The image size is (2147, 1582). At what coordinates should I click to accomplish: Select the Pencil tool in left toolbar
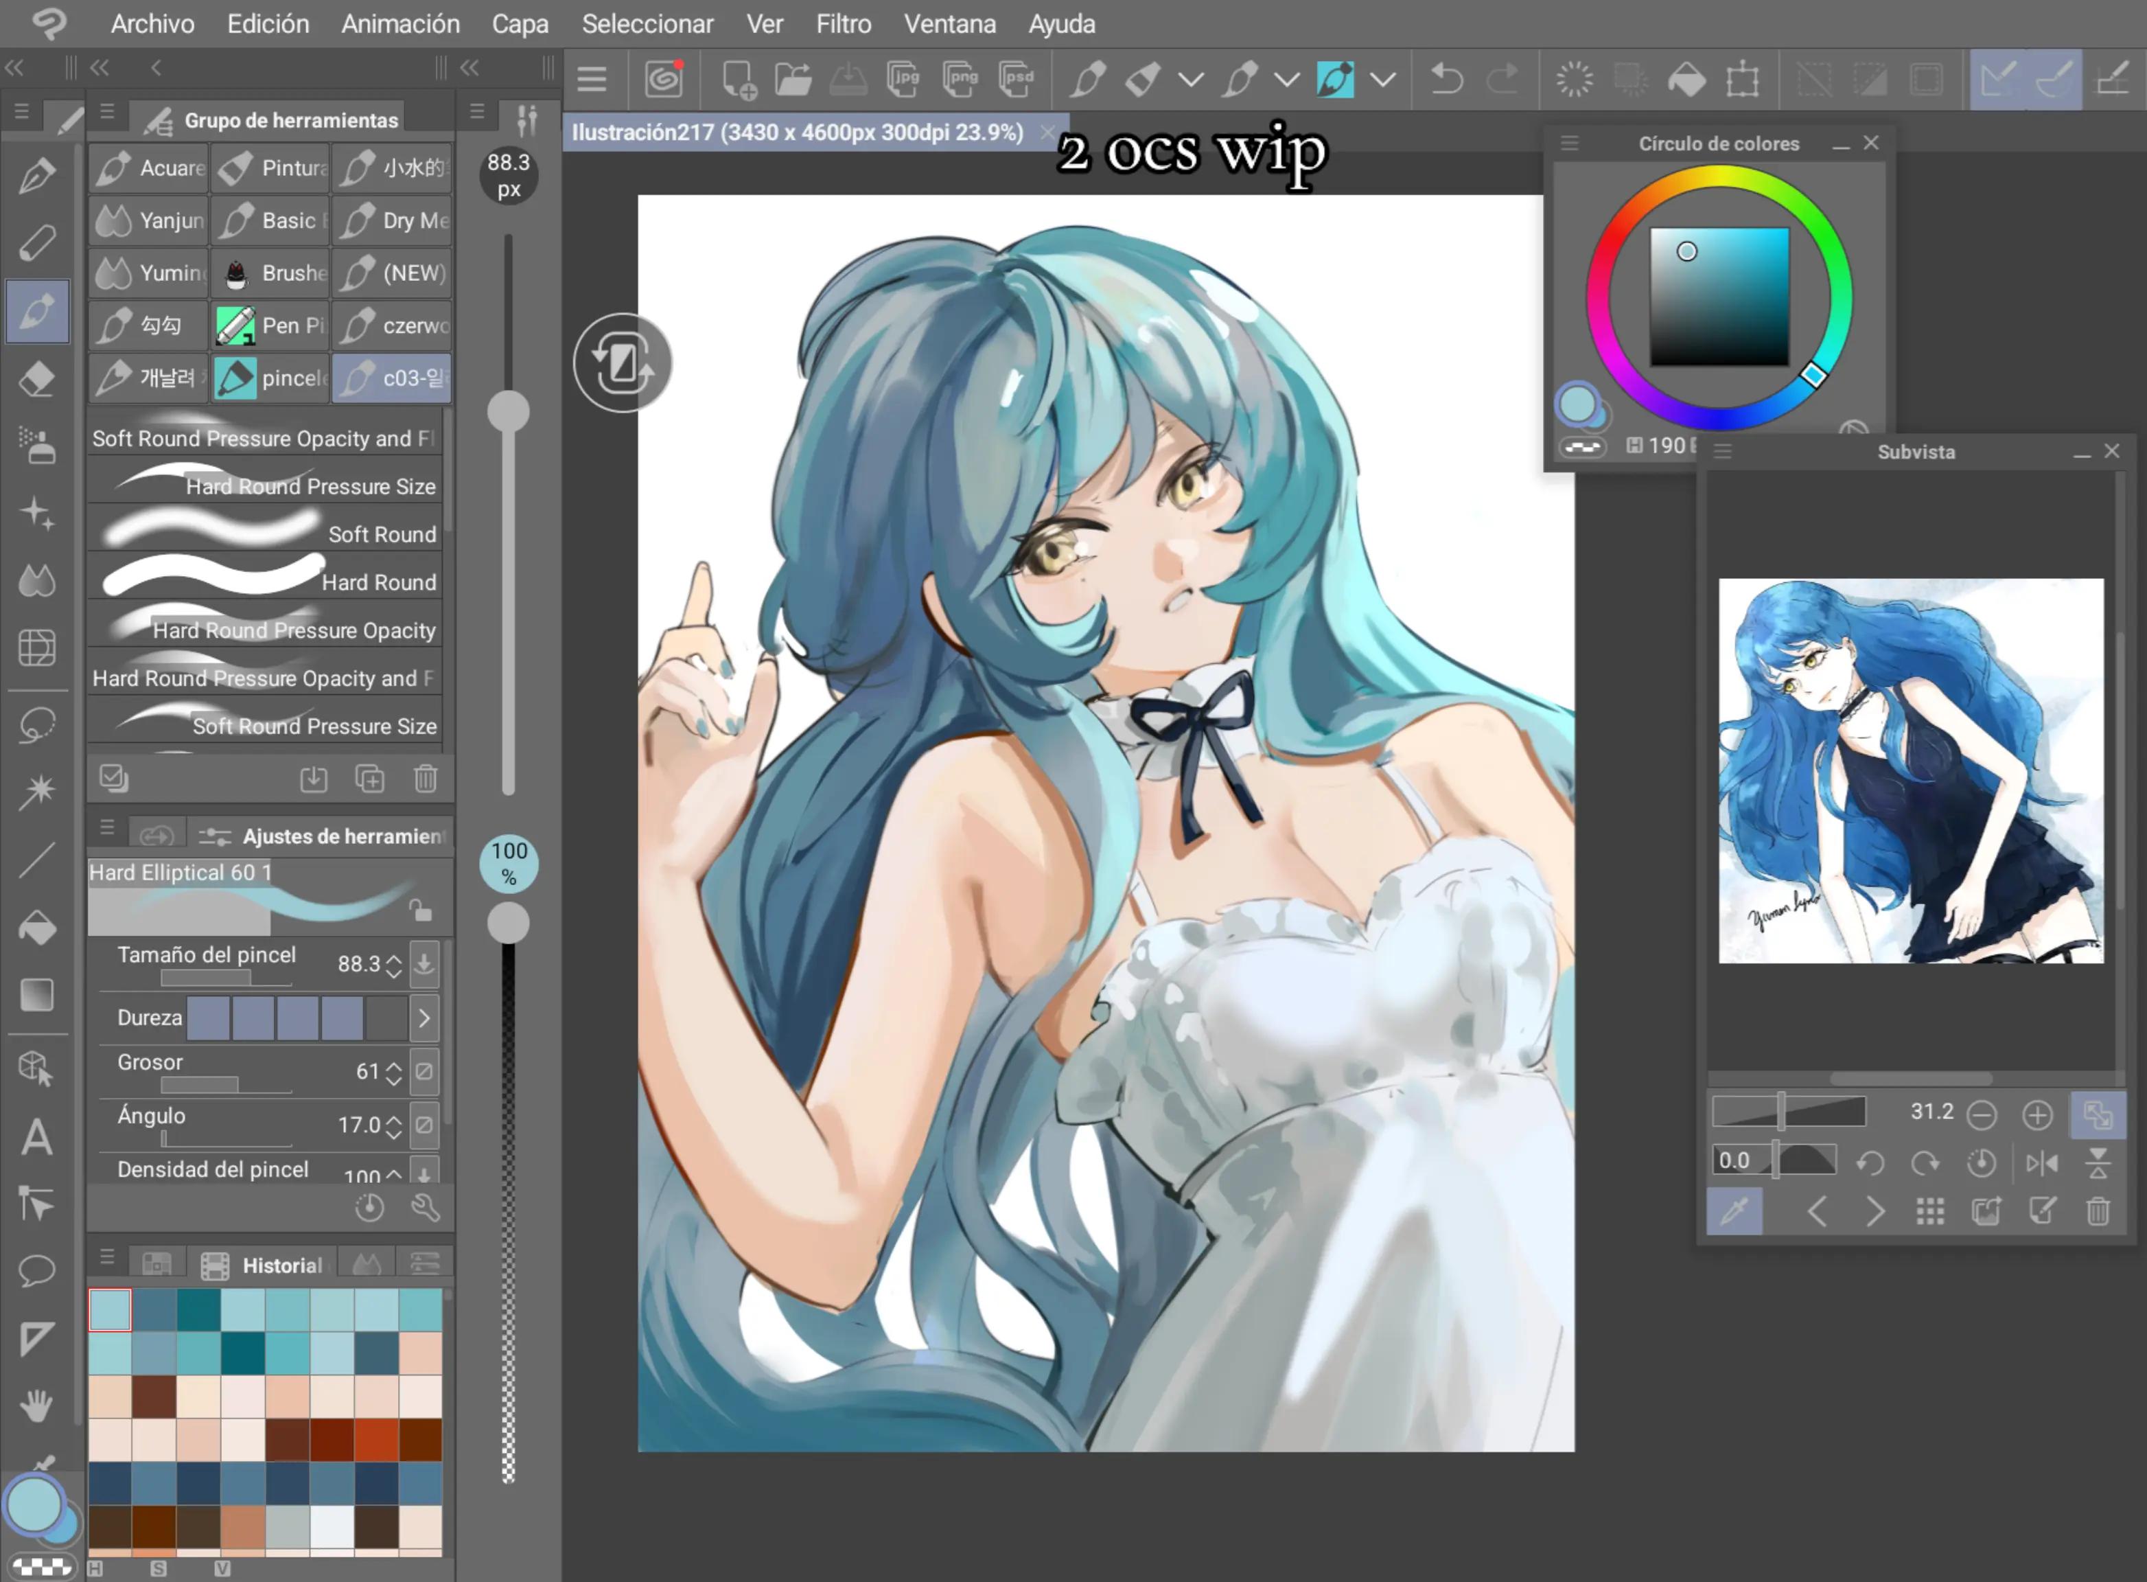click(37, 243)
